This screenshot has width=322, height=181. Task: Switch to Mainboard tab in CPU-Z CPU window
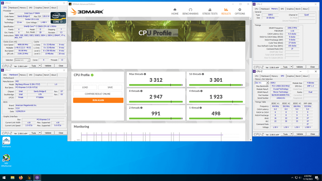(13, 8)
